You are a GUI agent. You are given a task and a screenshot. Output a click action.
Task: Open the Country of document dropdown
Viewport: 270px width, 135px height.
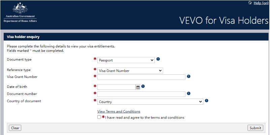[x=150, y=102]
